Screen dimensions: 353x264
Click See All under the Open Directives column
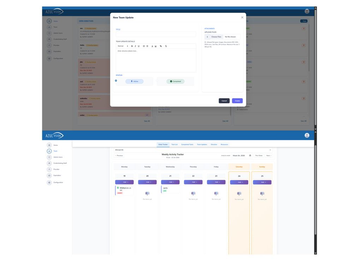point(147,121)
